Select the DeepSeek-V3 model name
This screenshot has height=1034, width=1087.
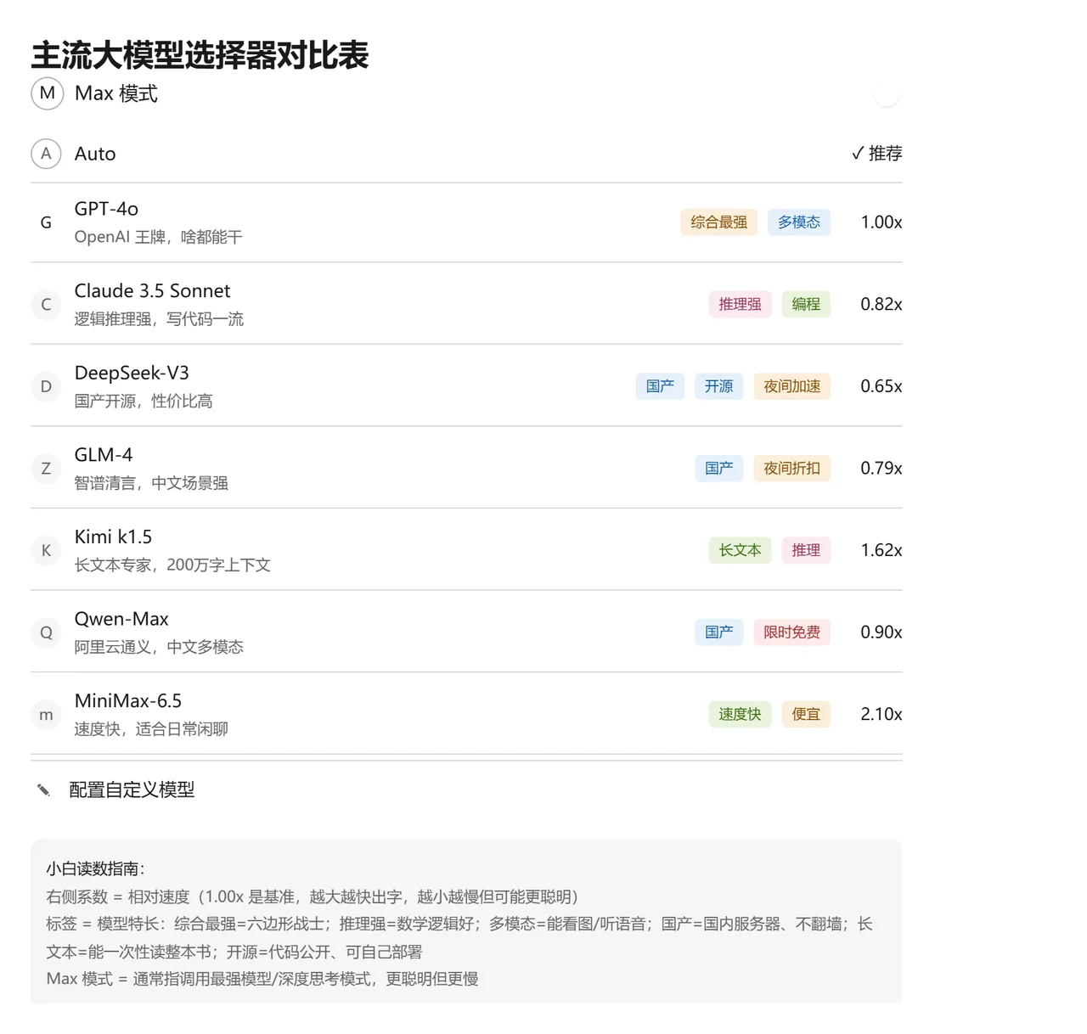click(x=132, y=373)
